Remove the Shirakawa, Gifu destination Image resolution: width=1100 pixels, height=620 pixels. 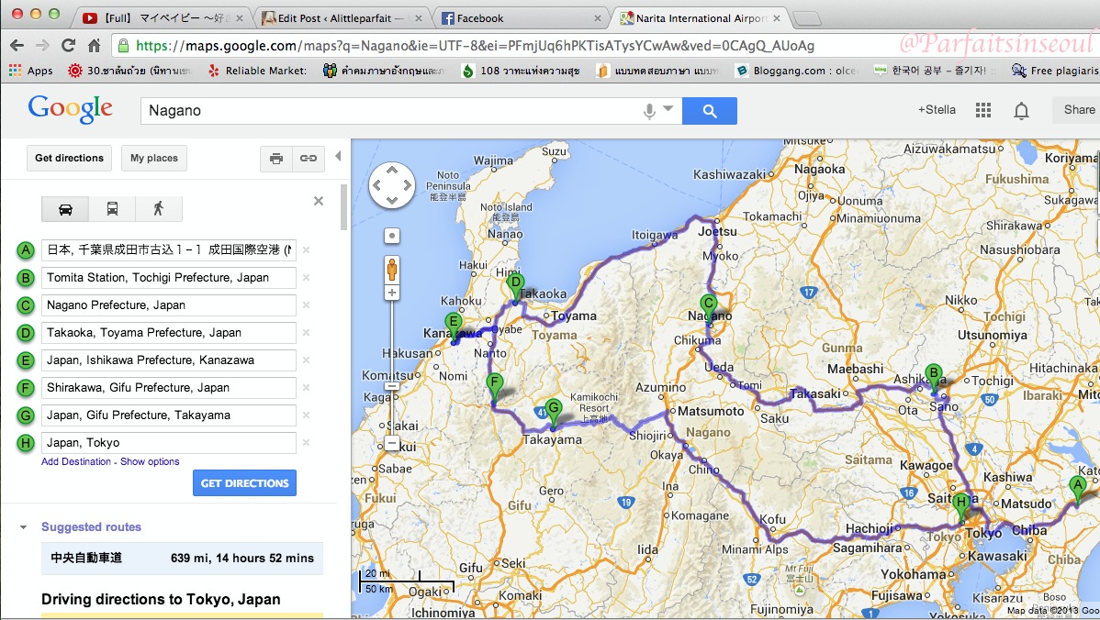pos(306,387)
